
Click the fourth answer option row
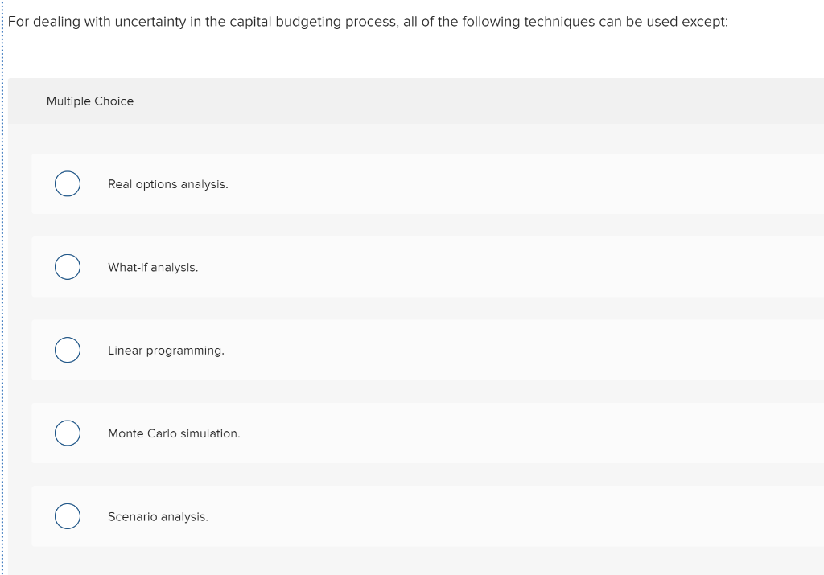click(402, 433)
